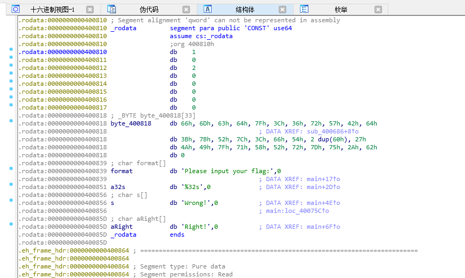
Task: Click the pseudocode tab icon
Action: tap(112, 9)
